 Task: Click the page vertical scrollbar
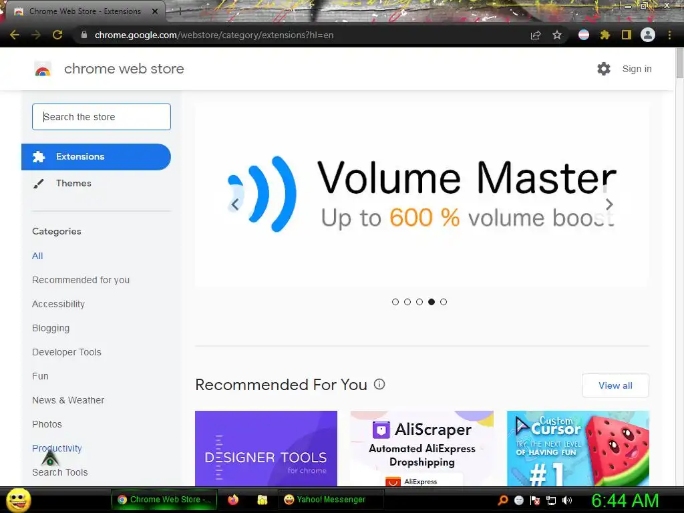click(x=679, y=63)
